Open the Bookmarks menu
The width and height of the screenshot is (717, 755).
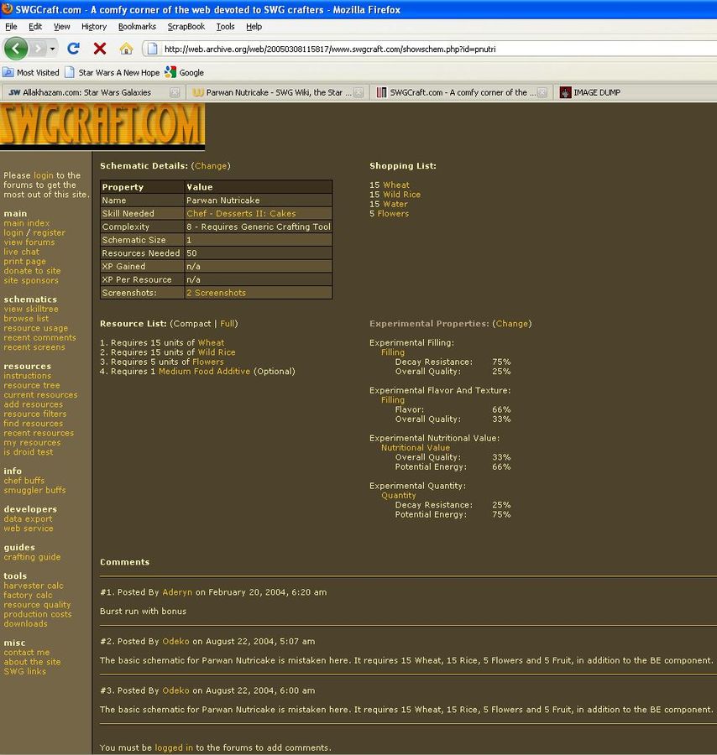coord(137,27)
